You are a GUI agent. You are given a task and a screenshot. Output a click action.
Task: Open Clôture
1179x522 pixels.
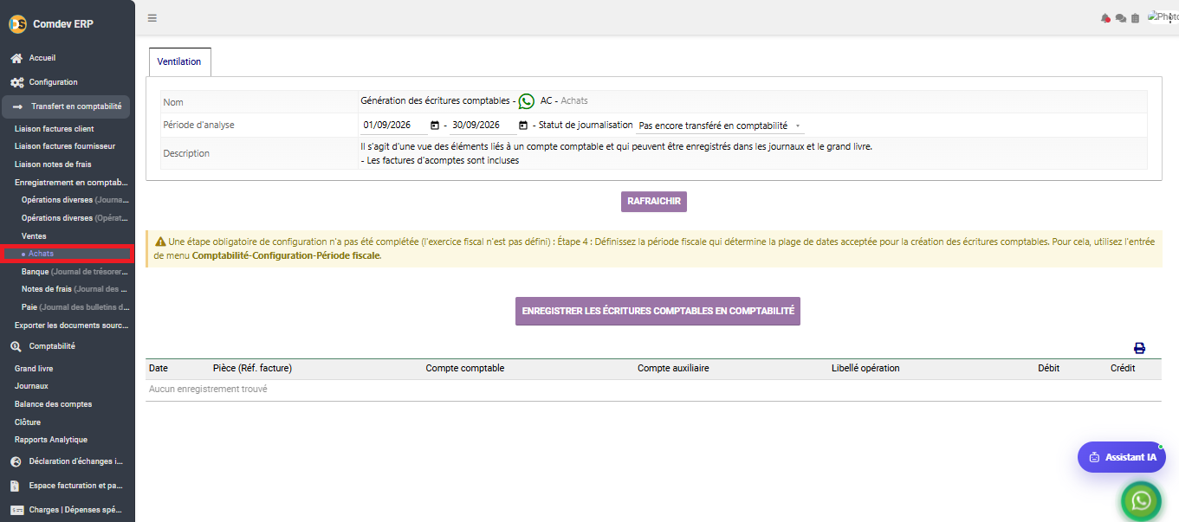pyautogui.click(x=28, y=422)
